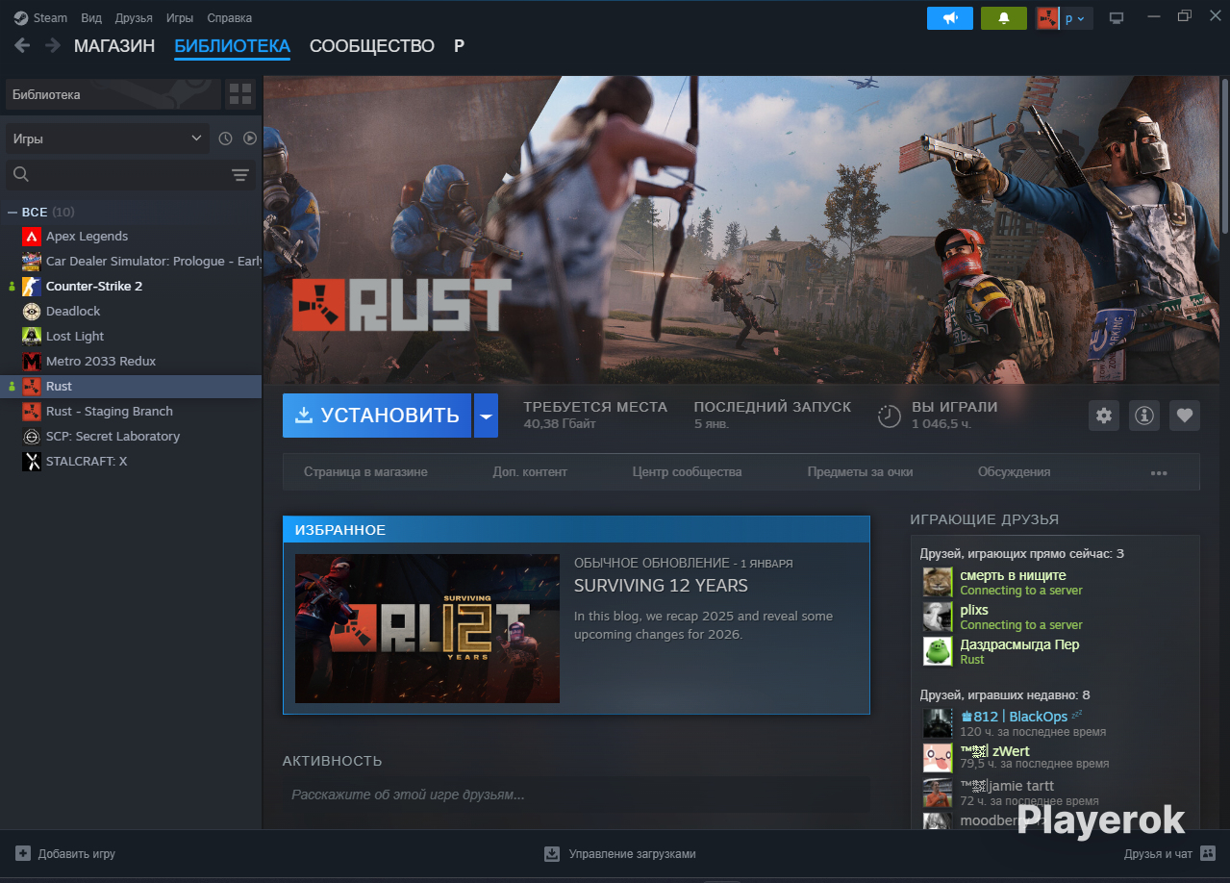Switch to the МАГАЗИН tab
Viewport: 1230px width, 883px height.
click(x=114, y=46)
